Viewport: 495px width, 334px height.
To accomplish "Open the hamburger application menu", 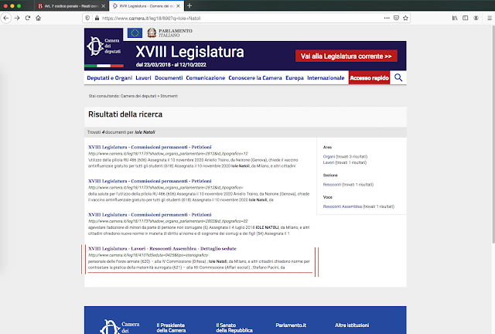I will (490, 18).
